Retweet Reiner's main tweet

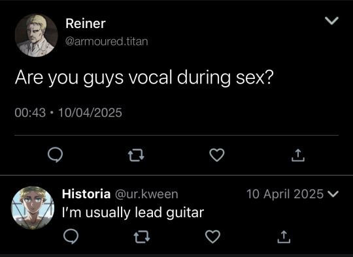pyautogui.click(x=136, y=155)
